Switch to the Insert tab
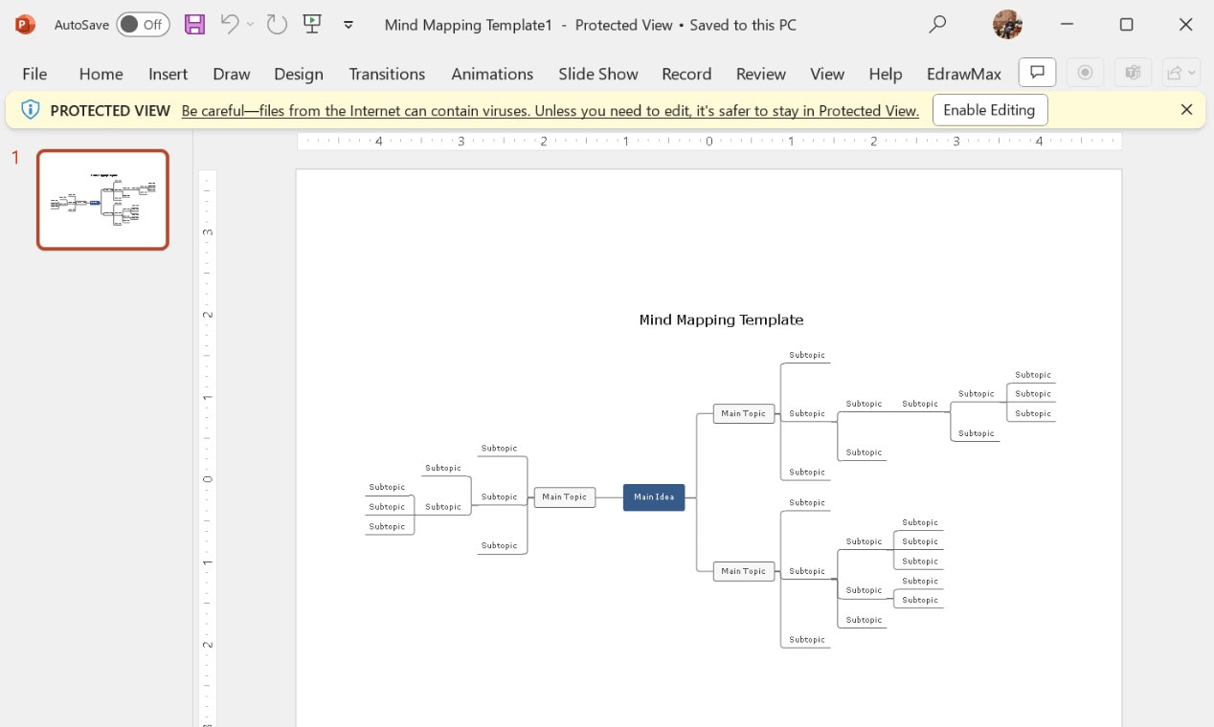Screen dimensions: 1214x727 click(x=169, y=74)
